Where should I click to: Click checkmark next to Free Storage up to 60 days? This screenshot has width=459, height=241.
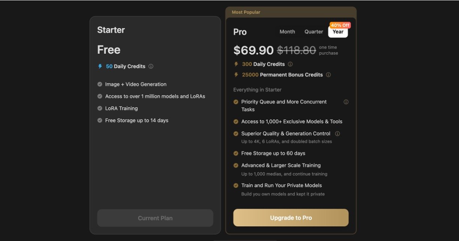pyautogui.click(x=236, y=153)
